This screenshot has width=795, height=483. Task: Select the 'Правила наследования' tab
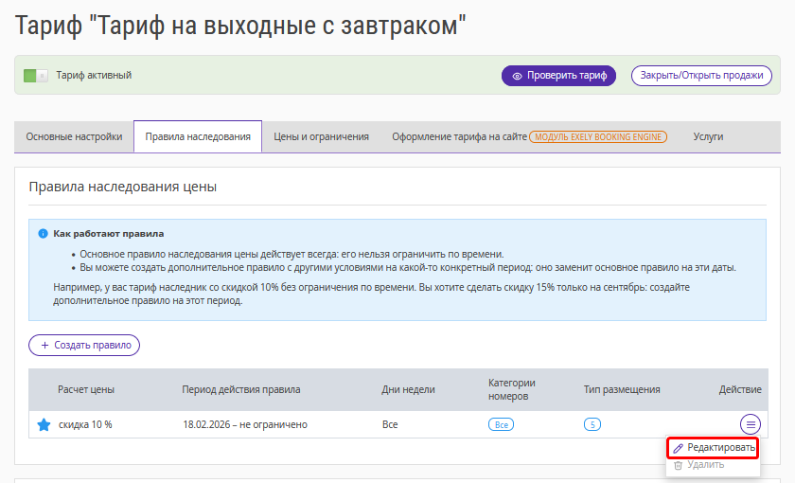point(197,136)
